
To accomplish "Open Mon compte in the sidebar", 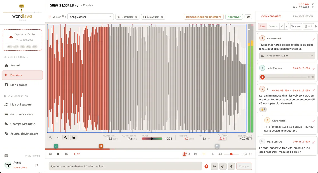I will tap(22, 85).
